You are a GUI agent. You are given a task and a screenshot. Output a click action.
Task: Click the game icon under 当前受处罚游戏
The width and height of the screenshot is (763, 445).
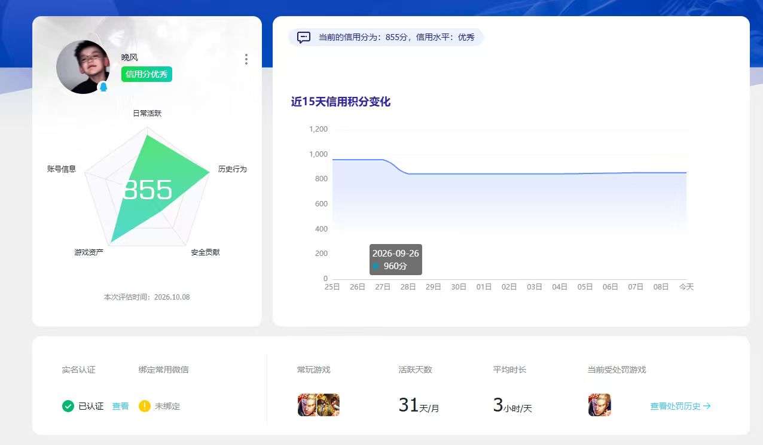(600, 405)
